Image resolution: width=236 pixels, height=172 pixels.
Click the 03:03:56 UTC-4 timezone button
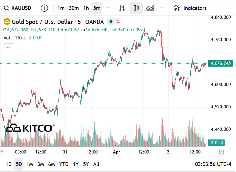click(213, 164)
